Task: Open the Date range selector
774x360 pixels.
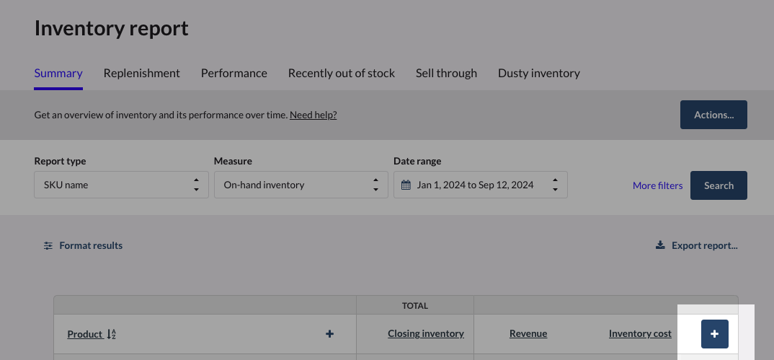Action: tap(480, 185)
